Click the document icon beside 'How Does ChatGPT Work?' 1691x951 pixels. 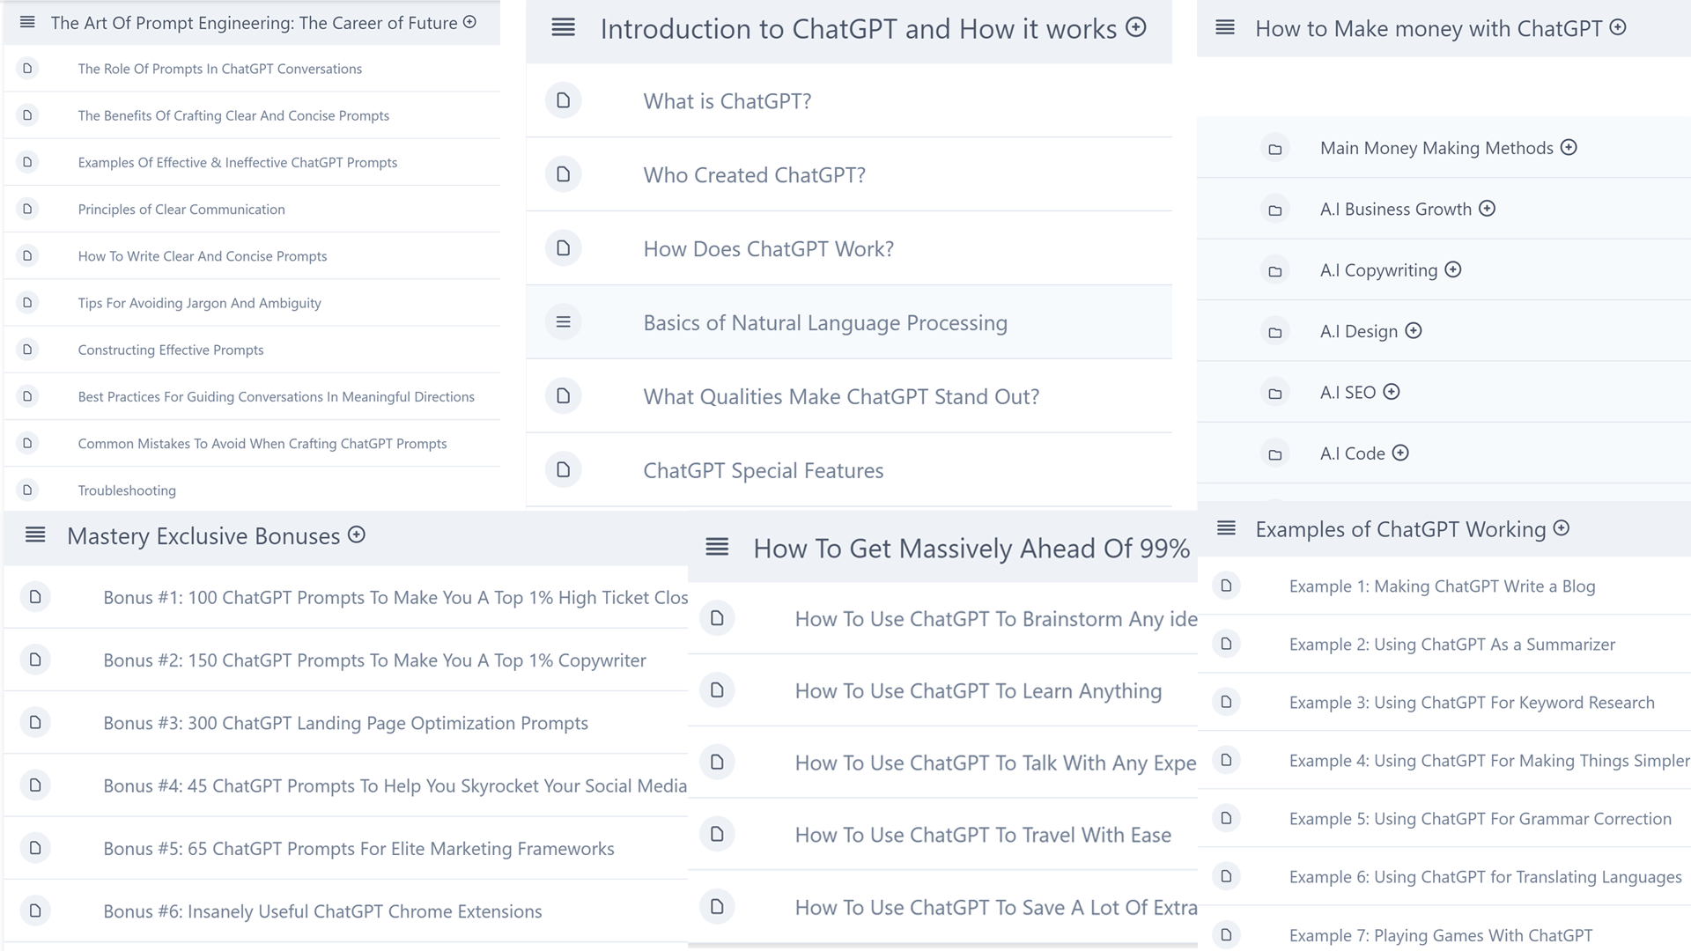pos(564,248)
